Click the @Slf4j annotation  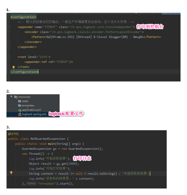click(13, 134)
